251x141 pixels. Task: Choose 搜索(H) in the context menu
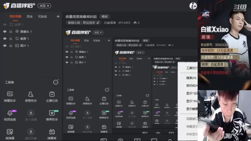coord(191,78)
